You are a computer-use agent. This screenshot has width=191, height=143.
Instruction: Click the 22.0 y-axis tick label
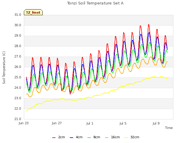pyautogui.click(x=18, y=108)
